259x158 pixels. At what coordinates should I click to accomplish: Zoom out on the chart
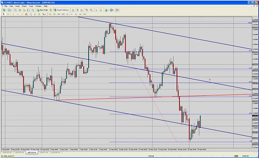(91, 10)
